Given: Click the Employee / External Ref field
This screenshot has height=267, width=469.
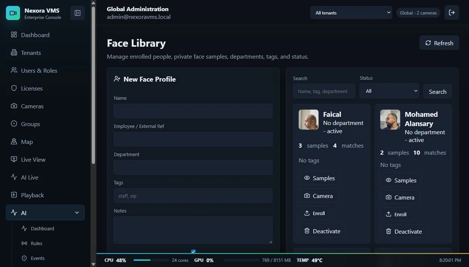Looking at the screenshot, I should tap(193, 139).
